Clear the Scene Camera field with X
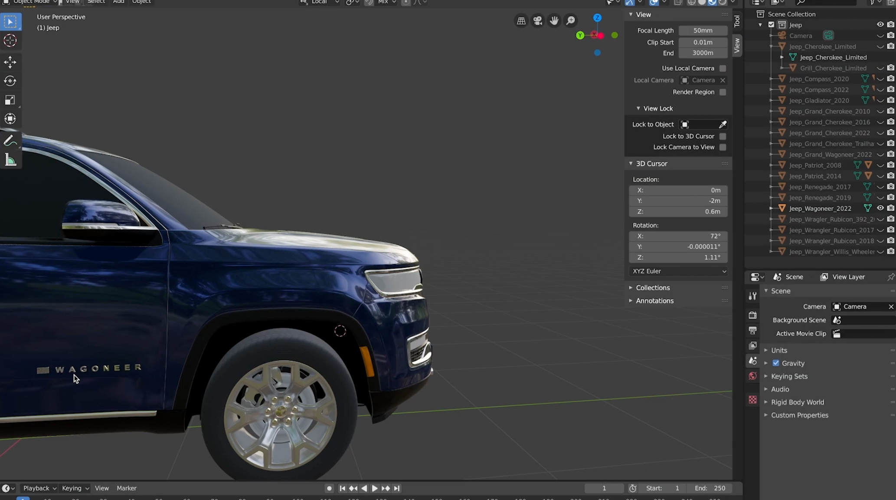Screen dimensions: 896x500 click(891, 307)
